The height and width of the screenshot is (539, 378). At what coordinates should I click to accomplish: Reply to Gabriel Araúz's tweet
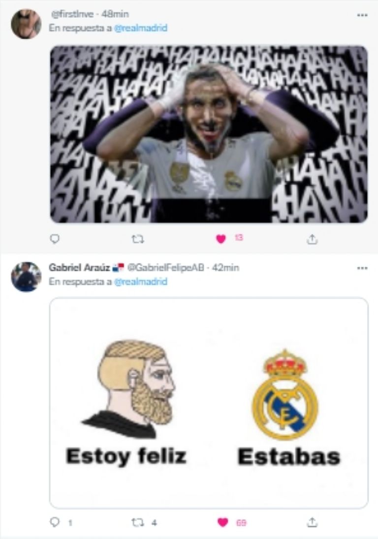point(55,522)
